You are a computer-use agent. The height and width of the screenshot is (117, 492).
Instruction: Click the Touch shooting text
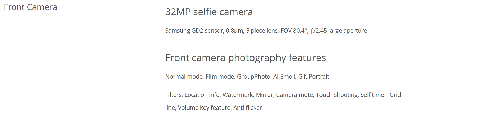click(337, 95)
